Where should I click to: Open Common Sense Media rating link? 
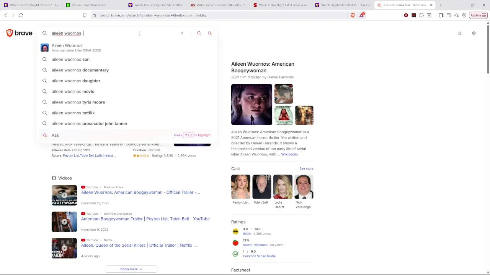[x=259, y=256]
